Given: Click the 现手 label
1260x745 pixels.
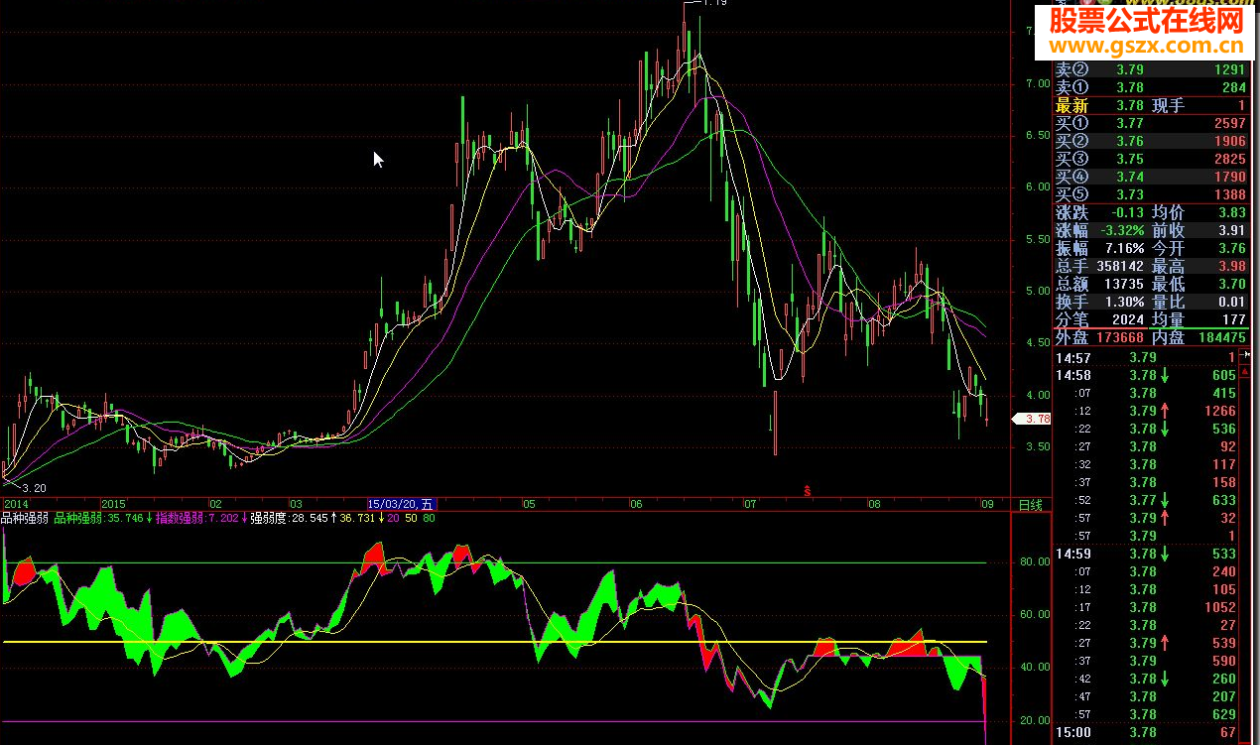Looking at the screenshot, I should tap(1169, 105).
